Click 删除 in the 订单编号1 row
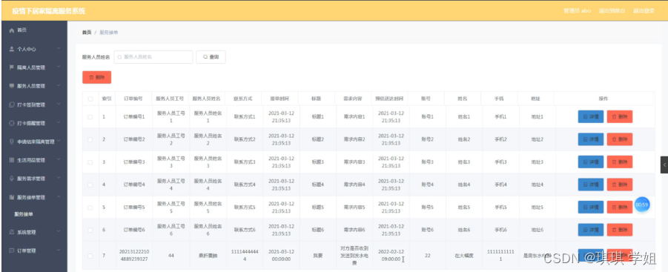 point(619,116)
